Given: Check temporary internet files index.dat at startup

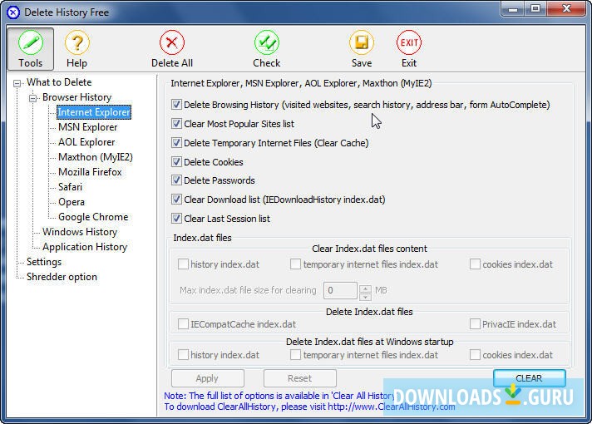Looking at the screenshot, I should [295, 354].
